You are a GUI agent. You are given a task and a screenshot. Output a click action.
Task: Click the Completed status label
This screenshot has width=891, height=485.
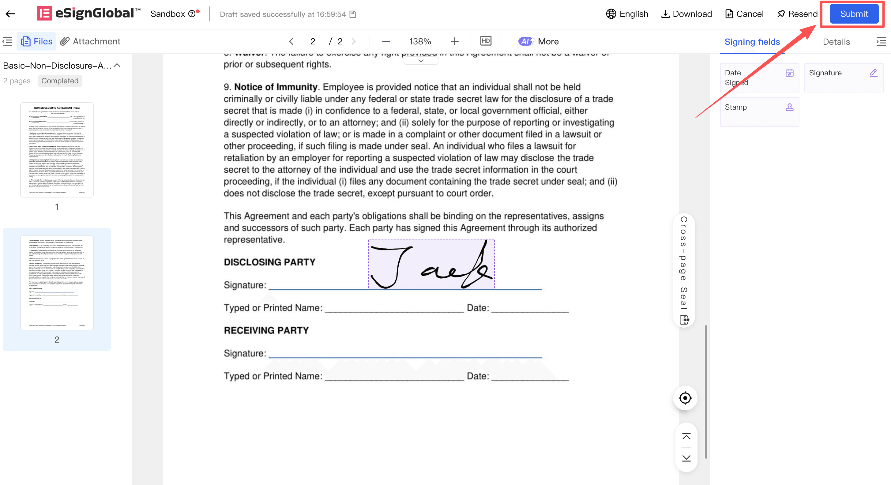(x=60, y=81)
